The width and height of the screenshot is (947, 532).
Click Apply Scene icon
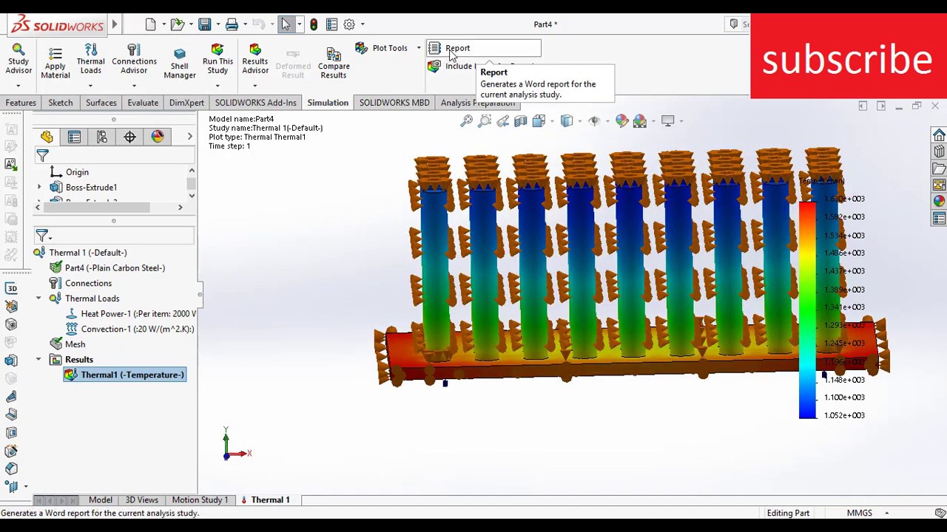(x=640, y=120)
